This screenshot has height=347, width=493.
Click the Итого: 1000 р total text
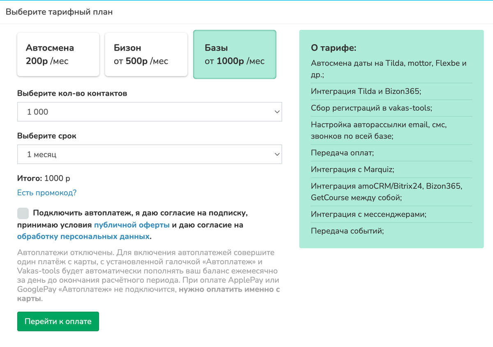pos(44,178)
